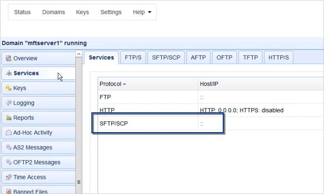Viewport: 324px width, 194px height.
Task: Open the Help dropdown menu
Action: 142,12
